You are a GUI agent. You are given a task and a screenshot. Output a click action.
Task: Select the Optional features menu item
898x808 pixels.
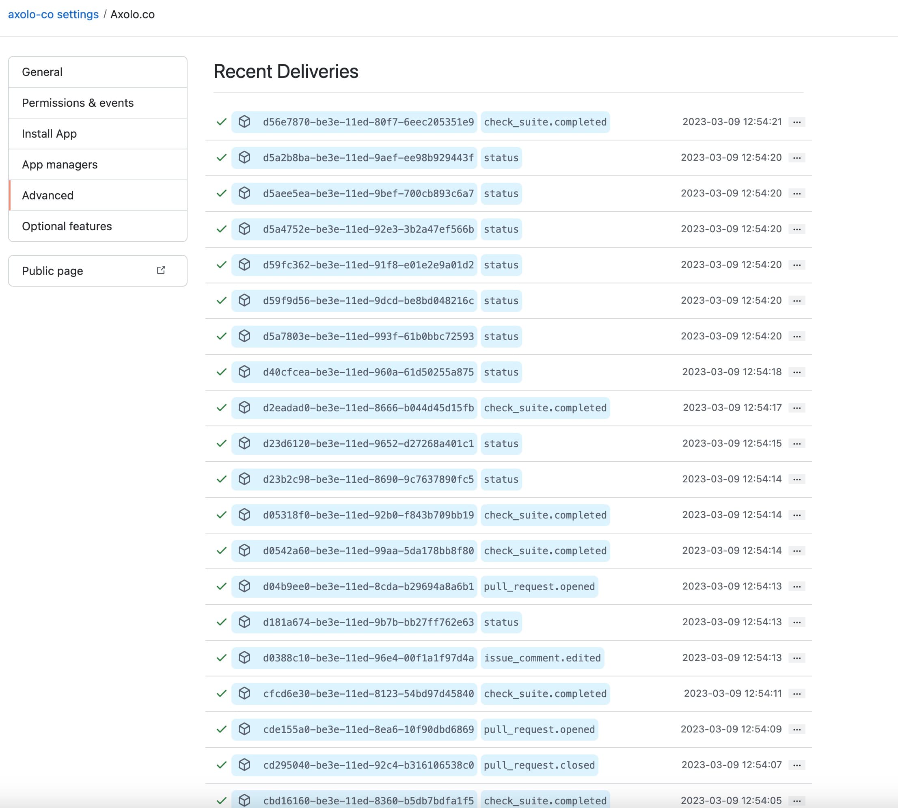click(67, 227)
